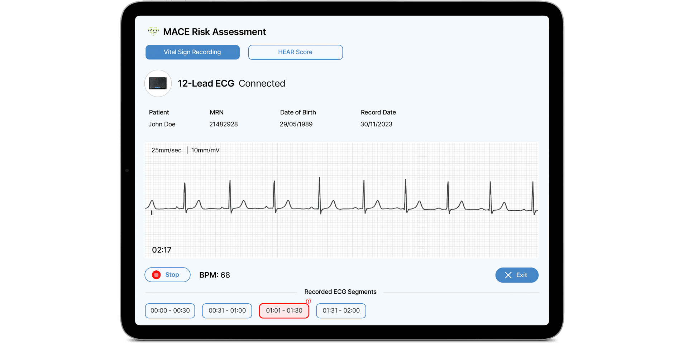Click the 25mm/sec paper speed setting

coord(166,150)
